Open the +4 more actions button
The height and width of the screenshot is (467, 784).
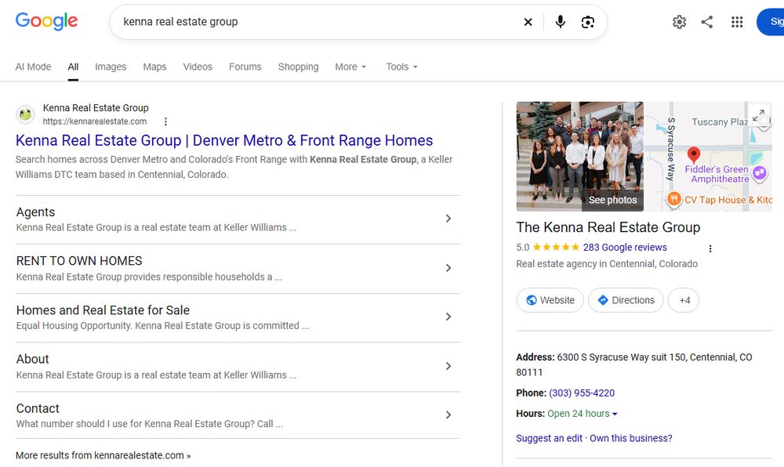tap(684, 300)
